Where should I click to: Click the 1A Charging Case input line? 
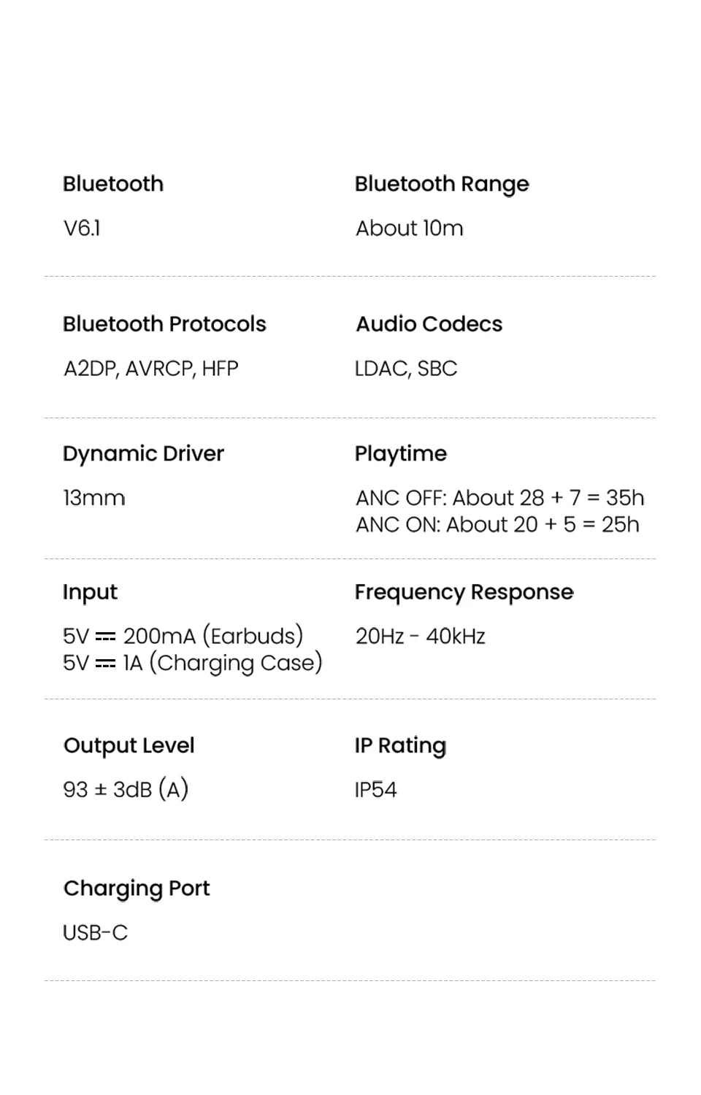pyautogui.click(x=192, y=663)
